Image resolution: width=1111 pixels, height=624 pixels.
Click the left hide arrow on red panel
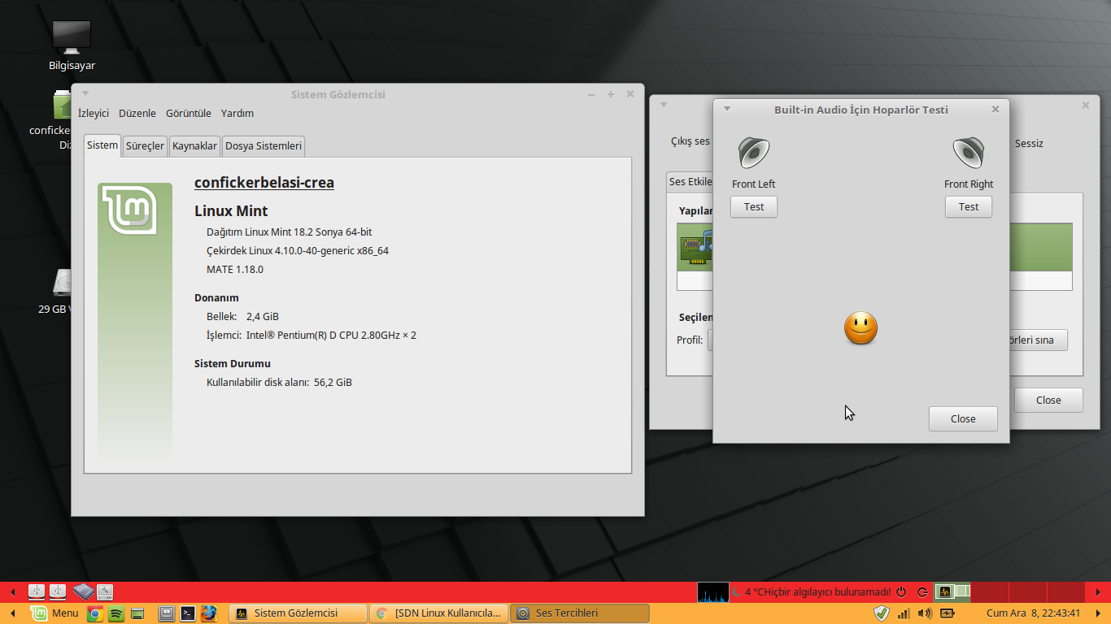click(x=12, y=592)
